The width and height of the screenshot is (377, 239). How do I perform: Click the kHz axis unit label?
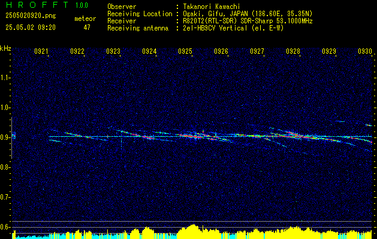[x=5, y=48]
